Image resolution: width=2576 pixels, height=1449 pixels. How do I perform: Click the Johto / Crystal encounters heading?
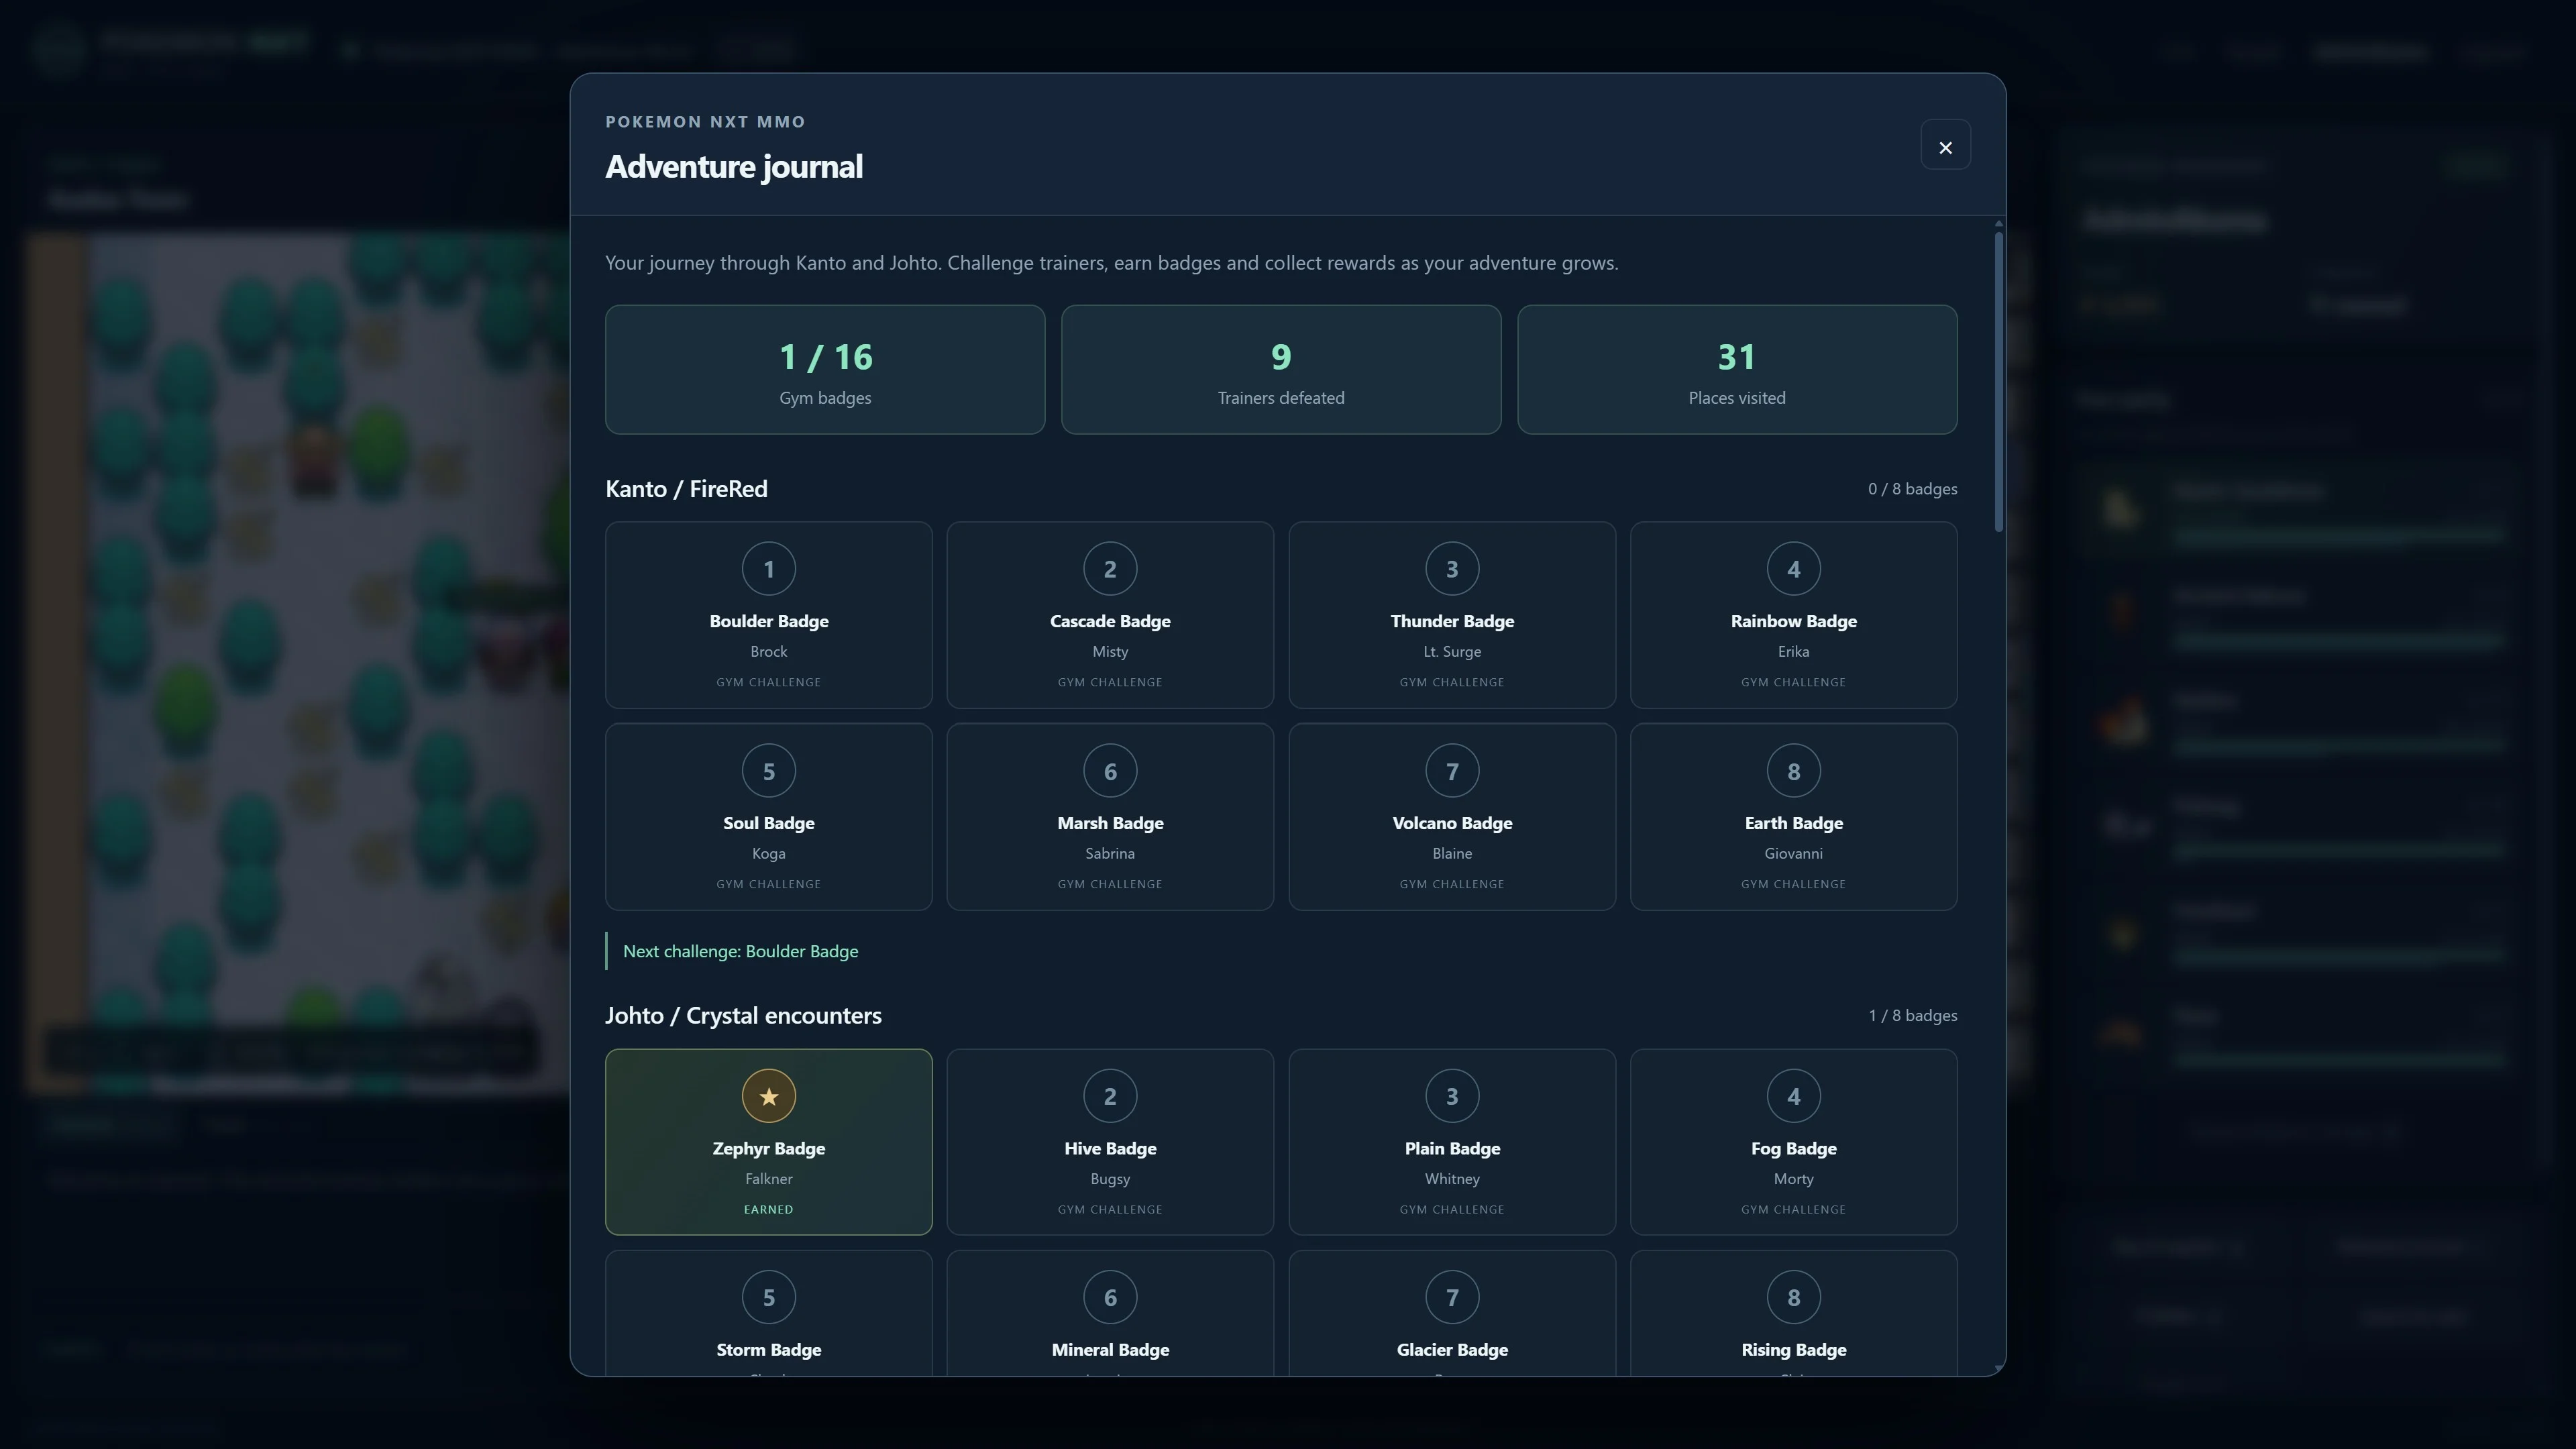click(743, 1015)
